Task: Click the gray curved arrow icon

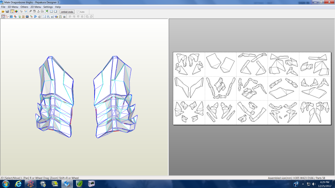Action: point(39,16)
